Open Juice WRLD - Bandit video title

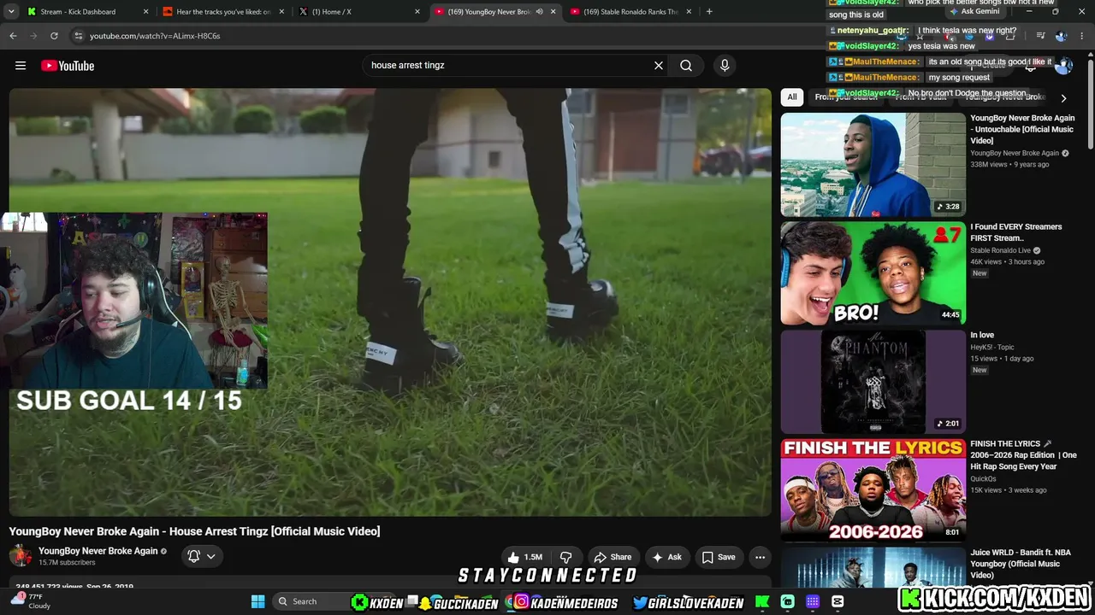[1021, 564]
